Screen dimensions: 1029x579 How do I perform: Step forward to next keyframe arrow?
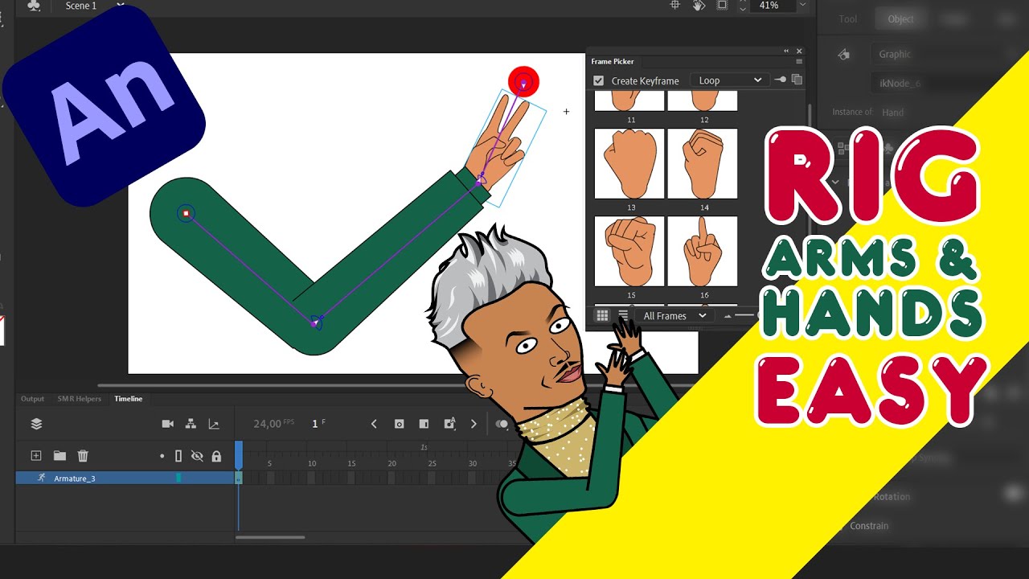474,424
